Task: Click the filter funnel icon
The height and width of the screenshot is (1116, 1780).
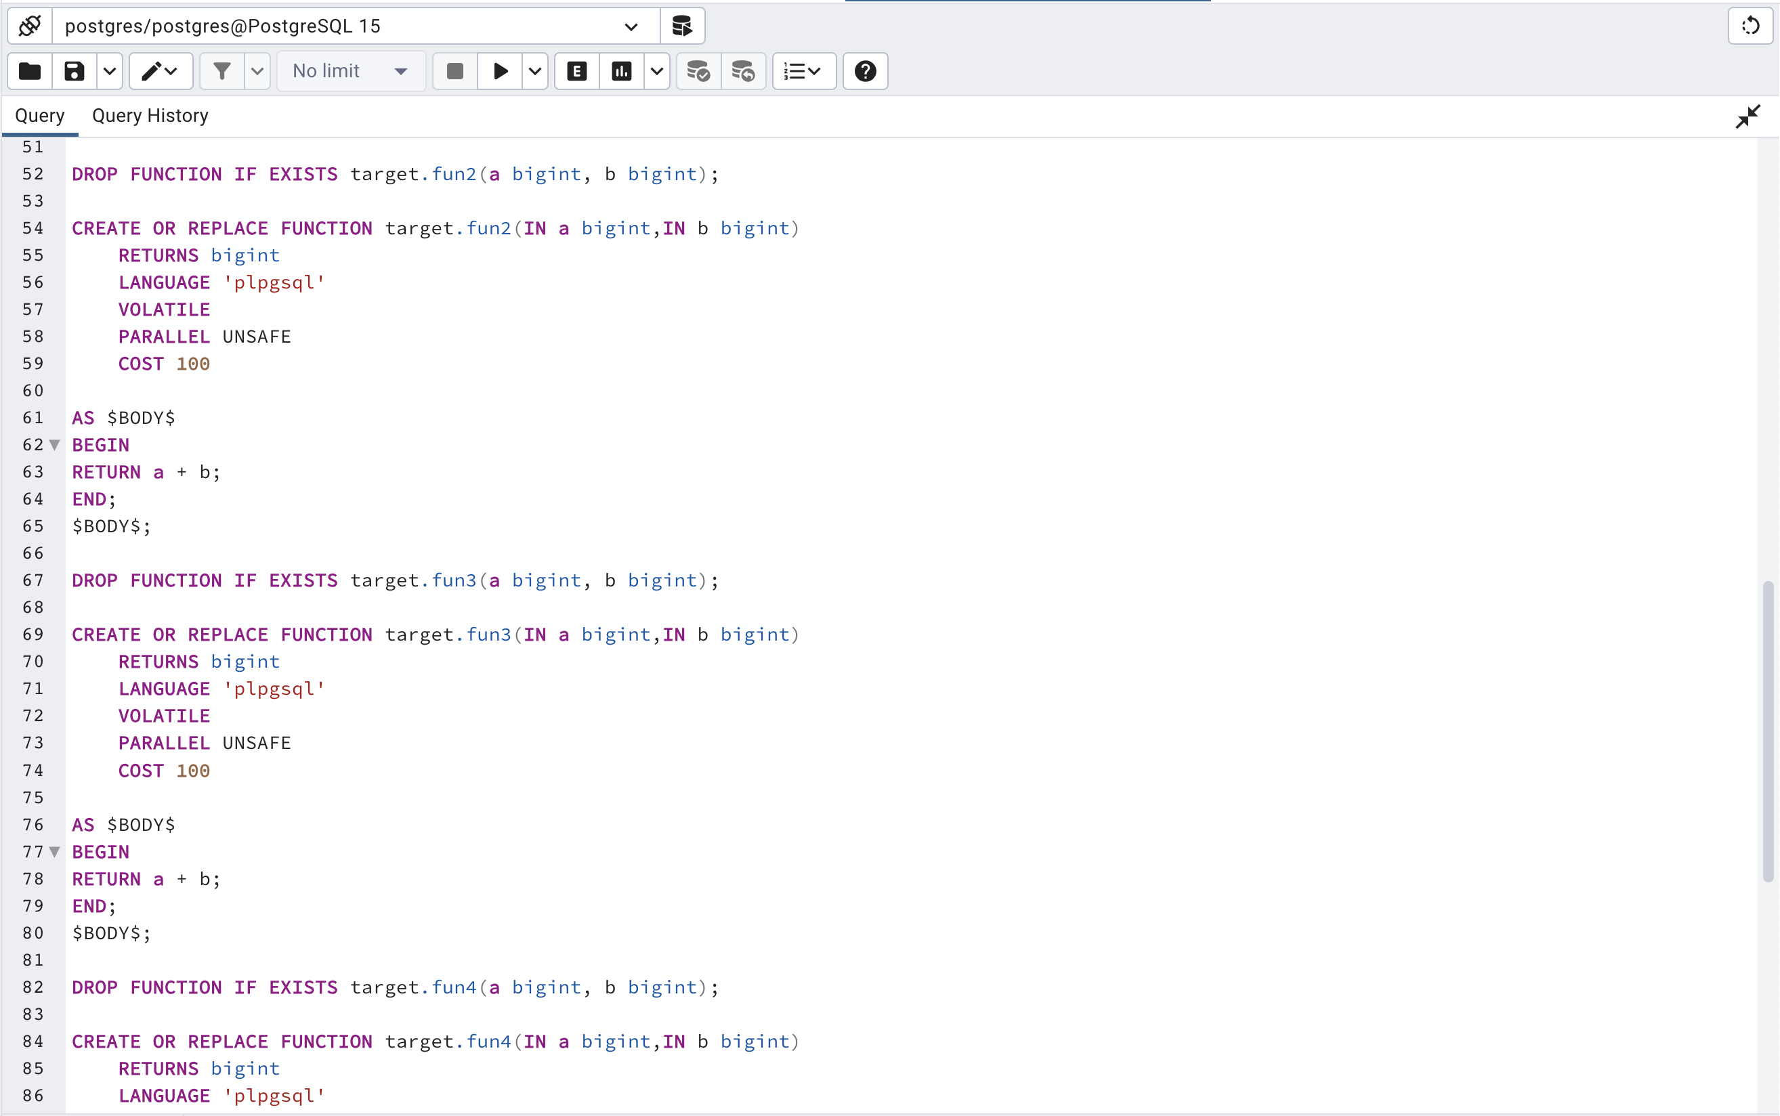Action: (222, 72)
